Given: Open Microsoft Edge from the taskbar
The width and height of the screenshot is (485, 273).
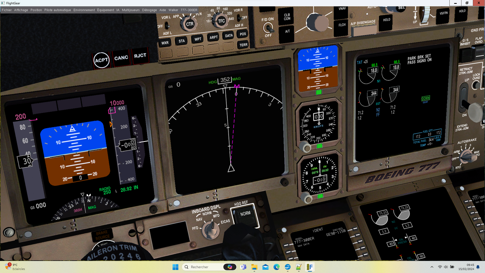Looking at the screenshot, I should [x=277, y=267].
